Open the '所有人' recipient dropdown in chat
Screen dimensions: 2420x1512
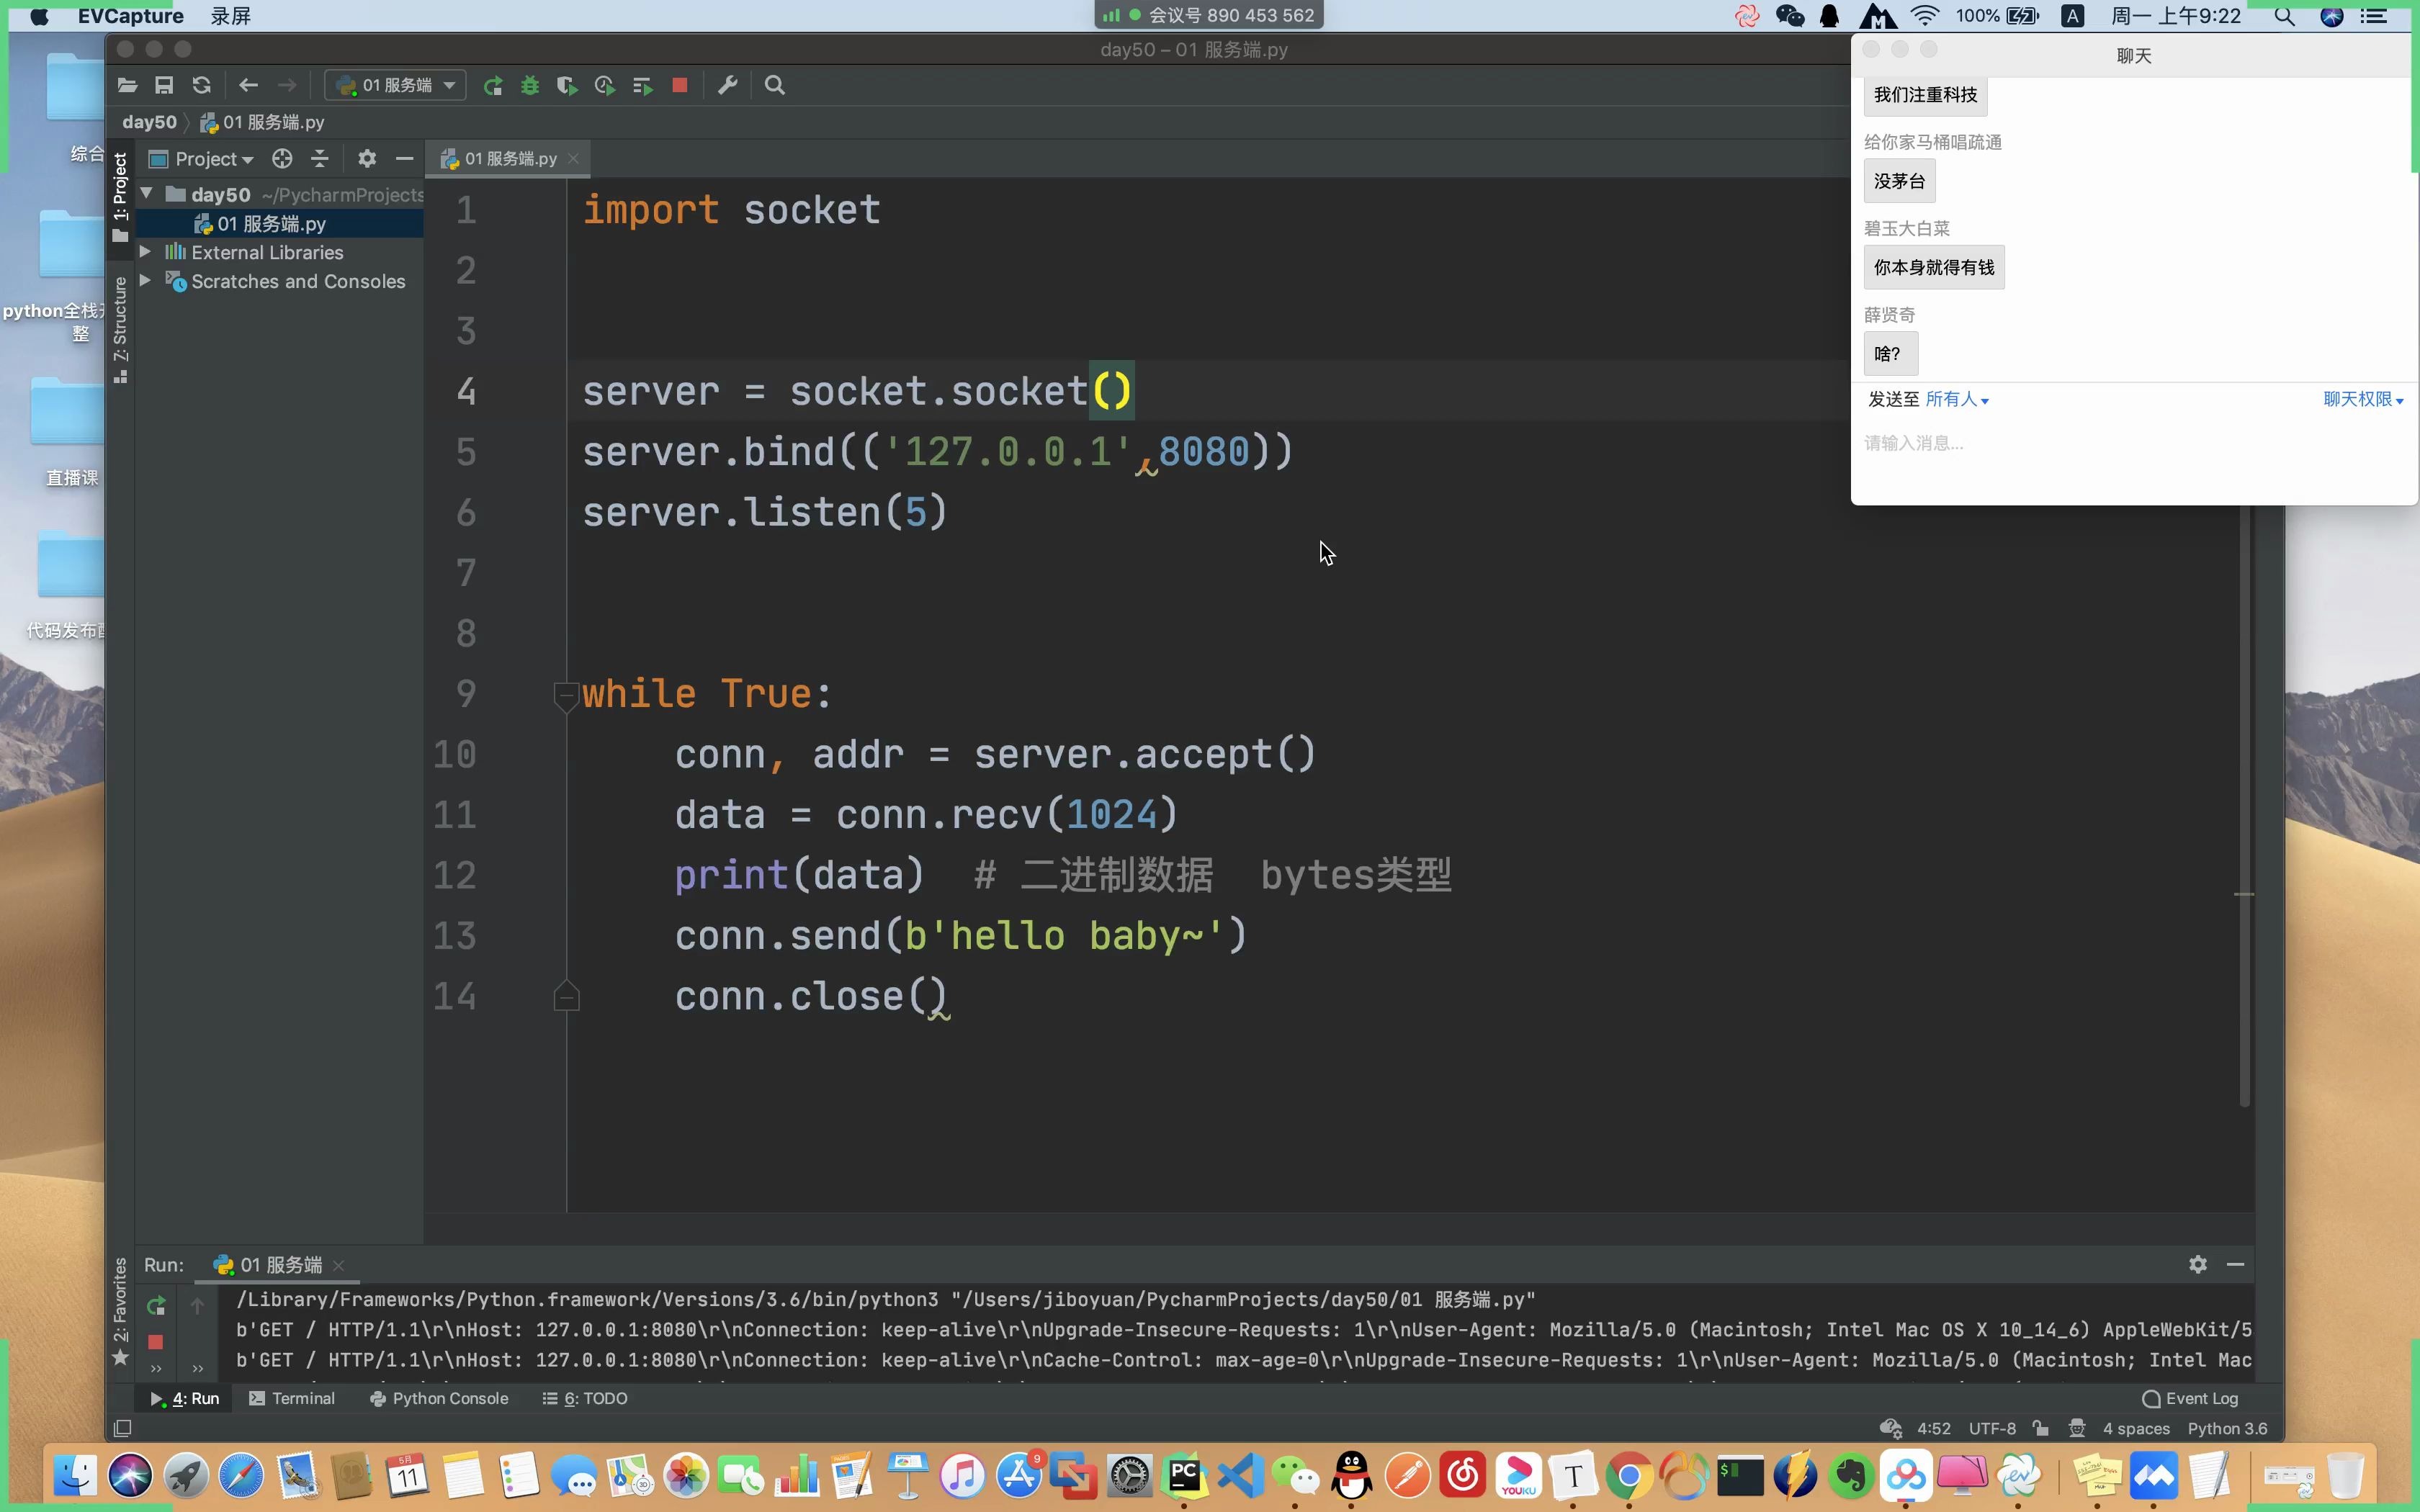pyautogui.click(x=1957, y=399)
